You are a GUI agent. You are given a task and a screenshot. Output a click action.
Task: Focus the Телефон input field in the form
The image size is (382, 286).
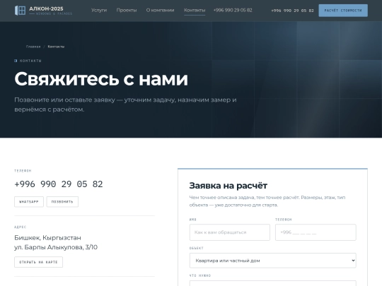pyautogui.click(x=316, y=232)
